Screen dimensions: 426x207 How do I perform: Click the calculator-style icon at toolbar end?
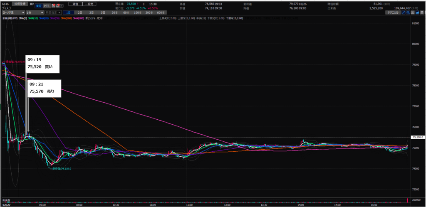(x=421, y=13)
